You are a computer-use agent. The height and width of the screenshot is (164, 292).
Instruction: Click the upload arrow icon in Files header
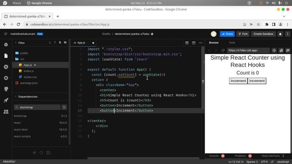point(55,42)
